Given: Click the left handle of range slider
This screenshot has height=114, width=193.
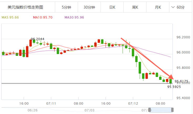Looking at the screenshot, I should pos(150,110).
